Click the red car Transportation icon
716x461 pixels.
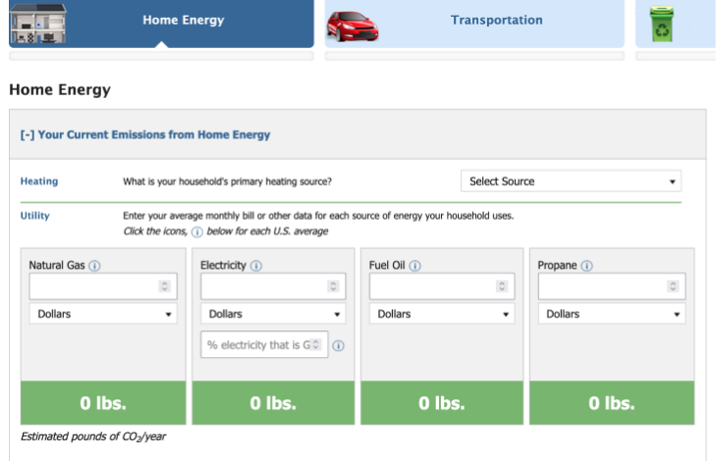pyautogui.click(x=352, y=26)
